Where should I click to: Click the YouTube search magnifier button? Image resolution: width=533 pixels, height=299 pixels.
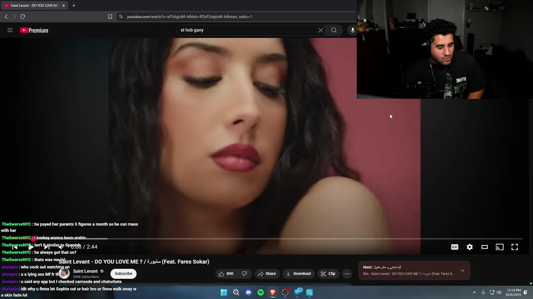(x=334, y=30)
